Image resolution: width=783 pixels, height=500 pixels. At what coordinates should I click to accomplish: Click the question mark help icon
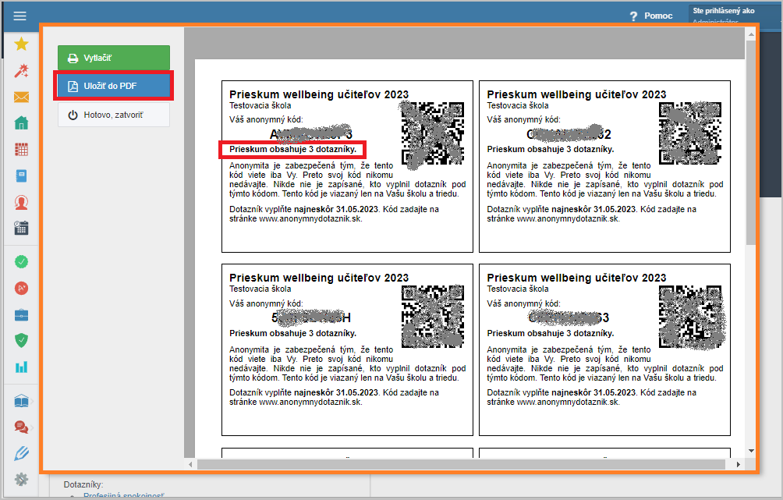coord(633,16)
